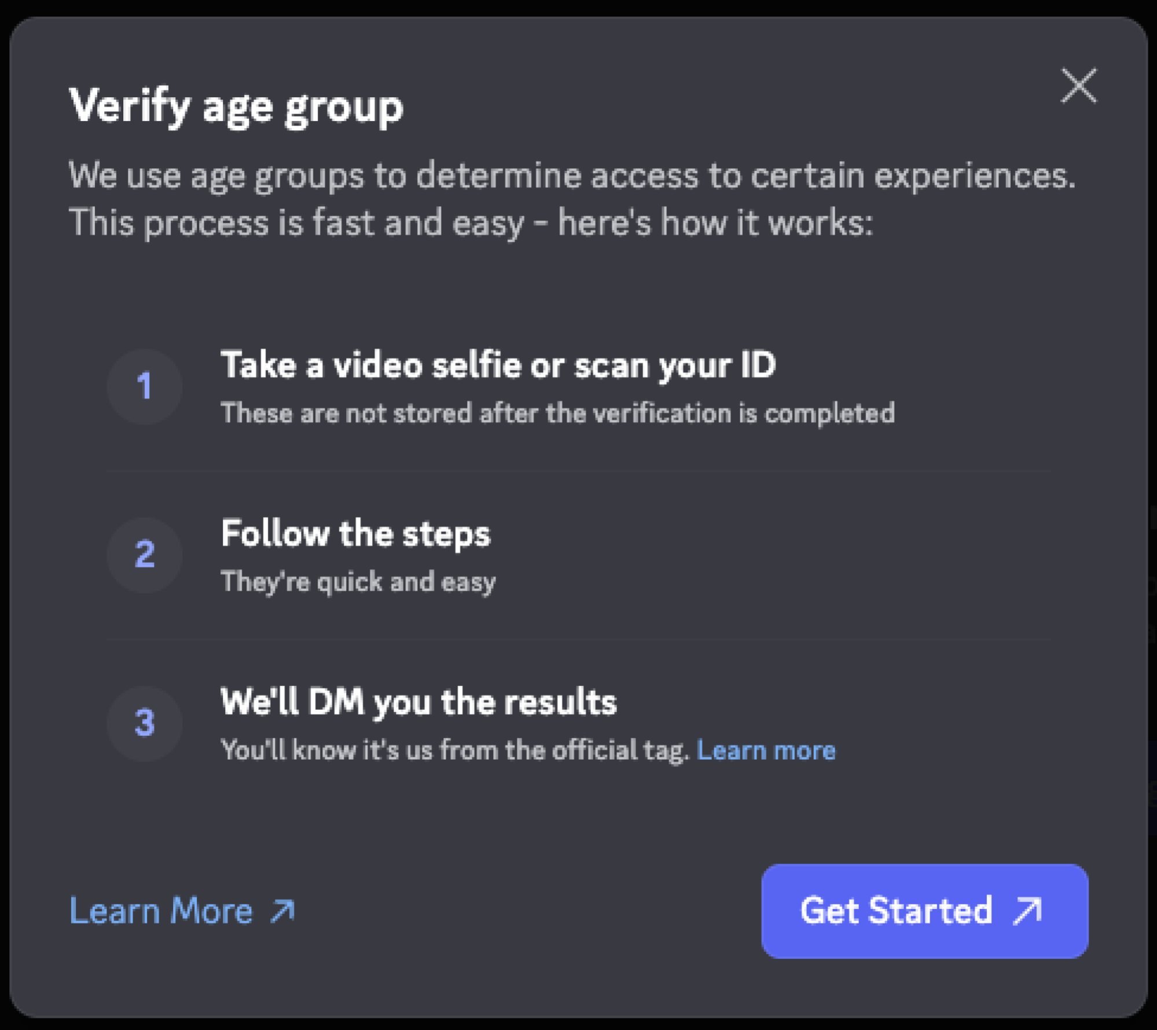Click the Follow the steps heading
This screenshot has height=1030, width=1157.
(355, 533)
